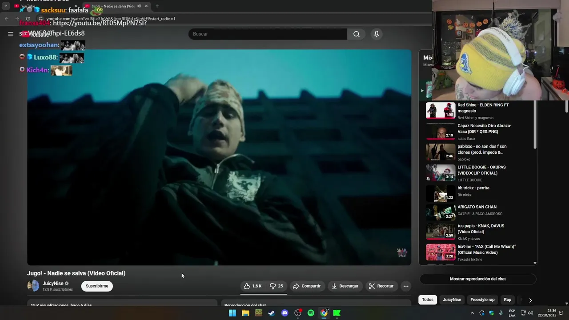Reload the page with the refresh icon

pyautogui.click(x=28, y=19)
